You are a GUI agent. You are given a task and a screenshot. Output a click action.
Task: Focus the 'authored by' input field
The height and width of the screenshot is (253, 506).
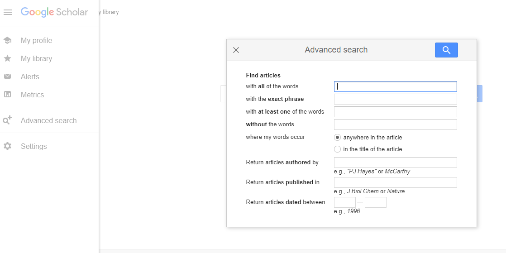tap(395, 162)
